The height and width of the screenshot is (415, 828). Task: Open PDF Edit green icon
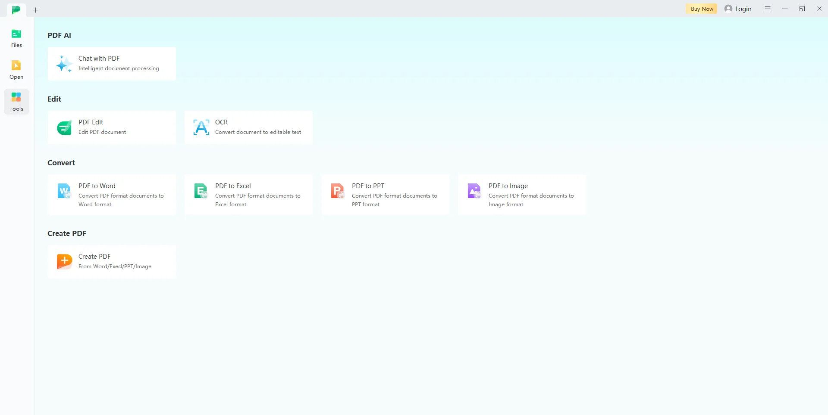coord(65,127)
